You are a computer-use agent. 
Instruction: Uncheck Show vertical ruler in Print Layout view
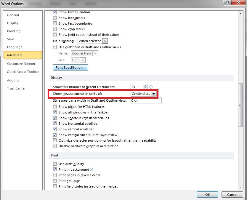[x=55, y=135]
